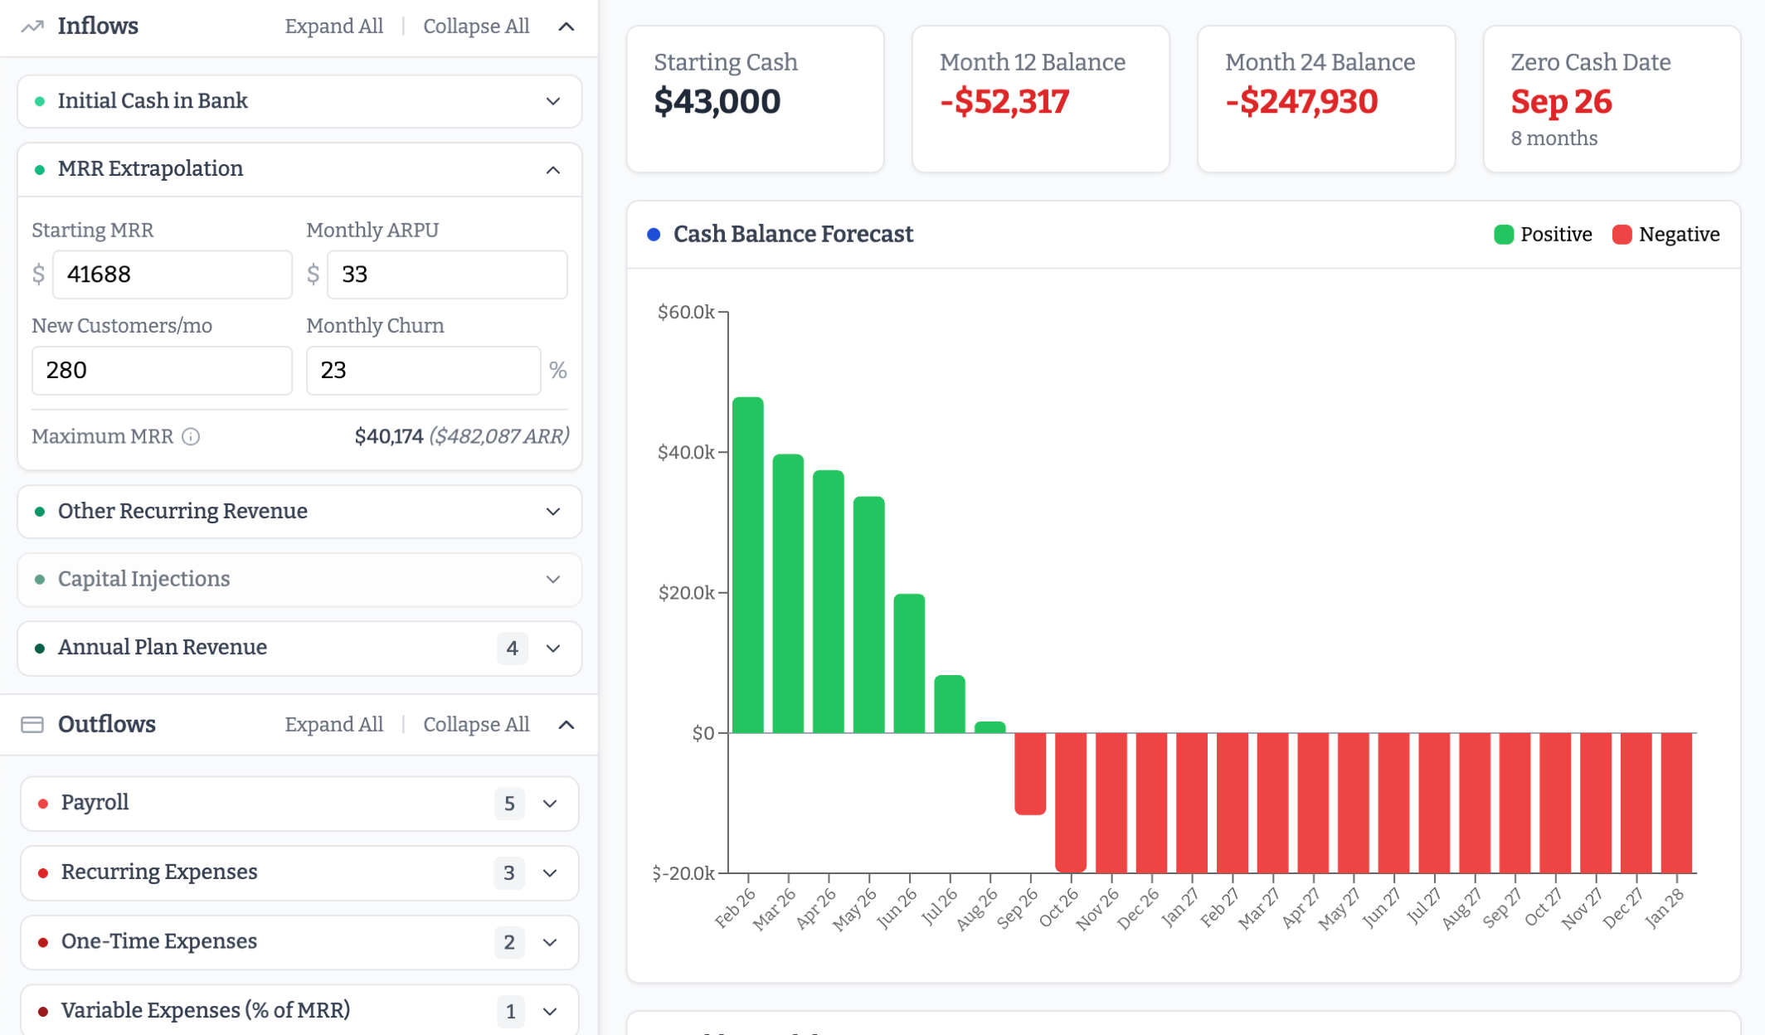Image resolution: width=1765 pixels, height=1035 pixels.
Task: Click the Monthly Churn input field
Action: [x=423, y=370]
